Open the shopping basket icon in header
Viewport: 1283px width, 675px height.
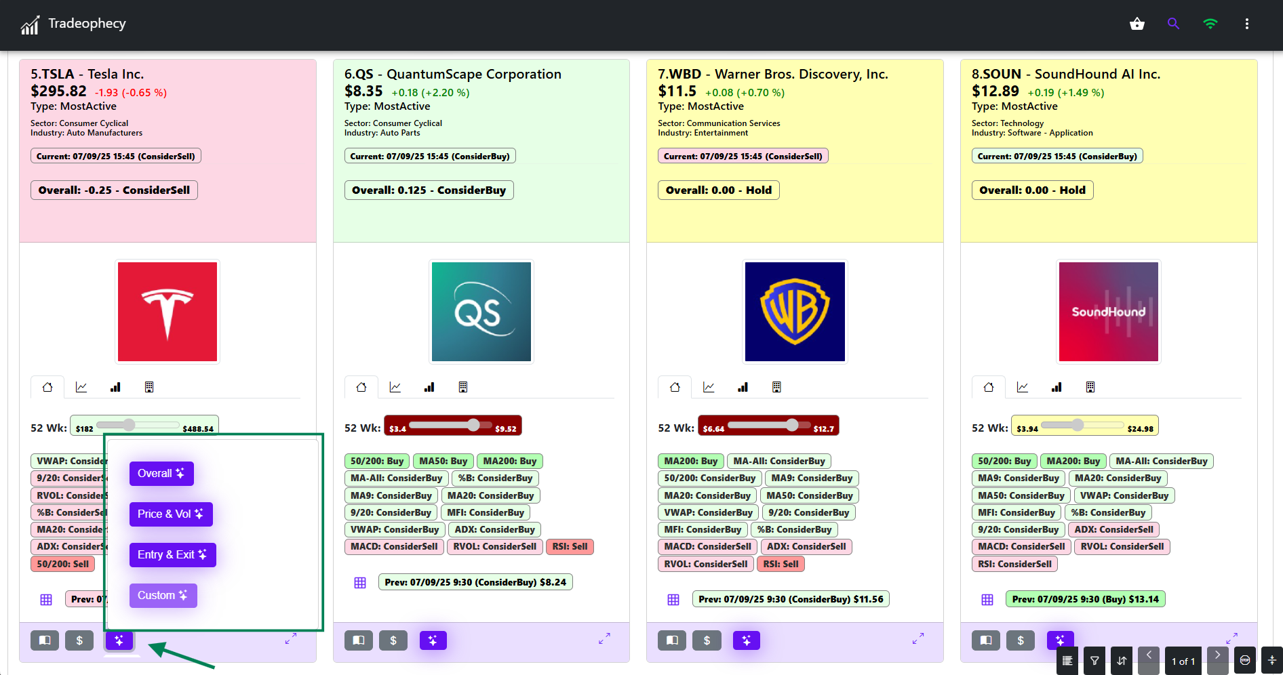click(1137, 24)
